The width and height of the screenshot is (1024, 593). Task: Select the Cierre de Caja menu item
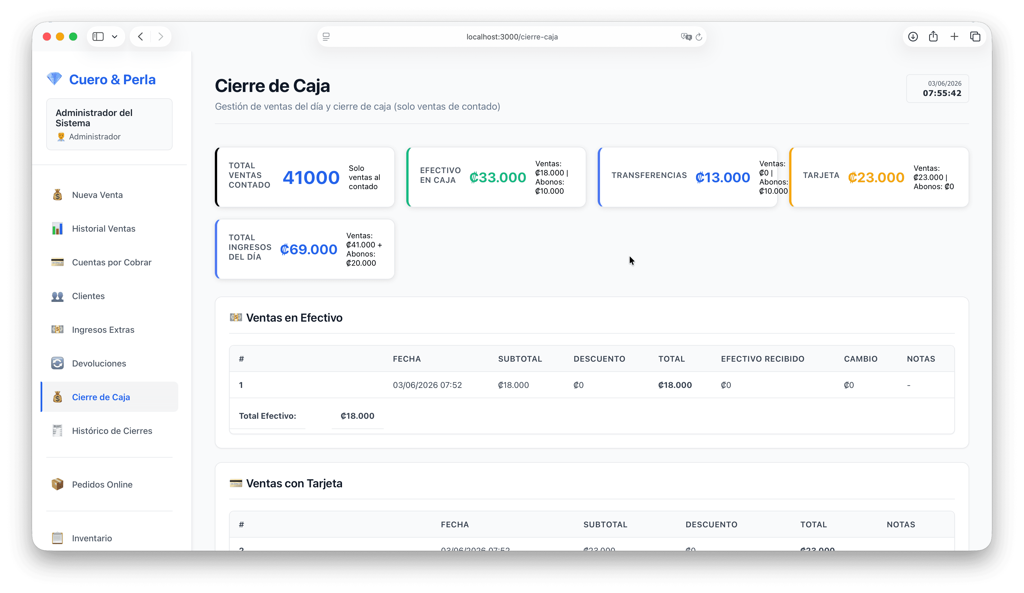[x=109, y=397]
